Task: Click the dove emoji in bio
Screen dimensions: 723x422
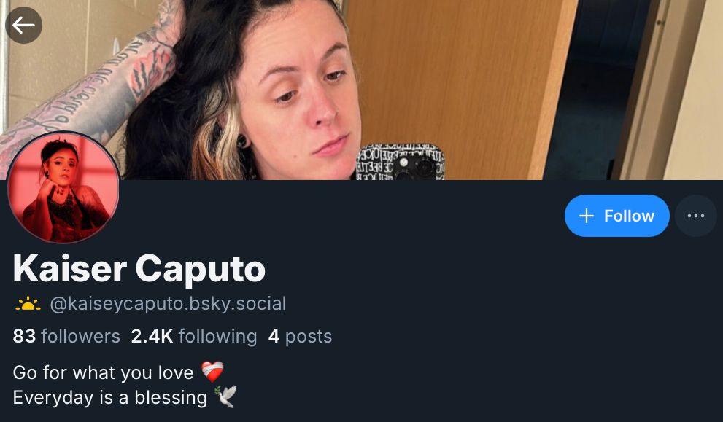Action: point(225,396)
